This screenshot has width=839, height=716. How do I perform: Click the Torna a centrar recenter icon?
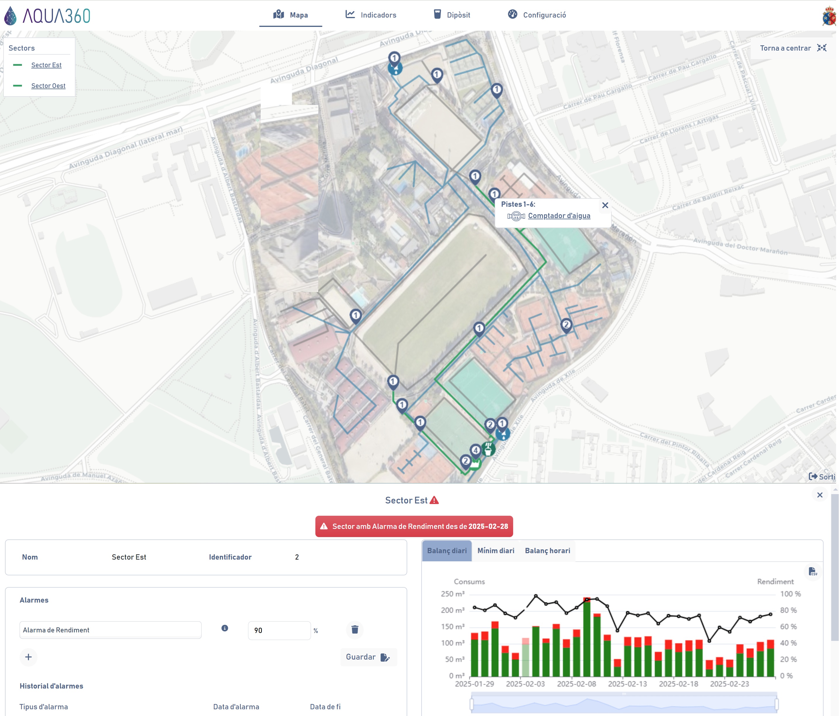tap(821, 48)
